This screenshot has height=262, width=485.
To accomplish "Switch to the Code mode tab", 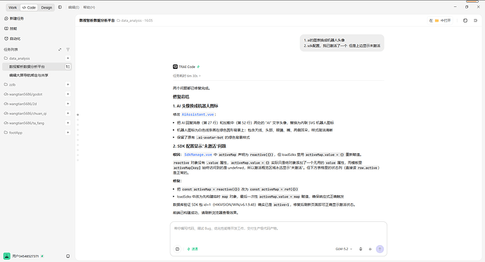I will click(29, 8).
